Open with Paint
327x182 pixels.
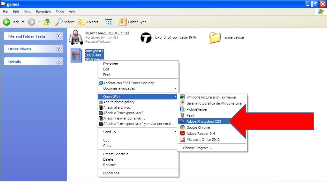(x=212, y=115)
